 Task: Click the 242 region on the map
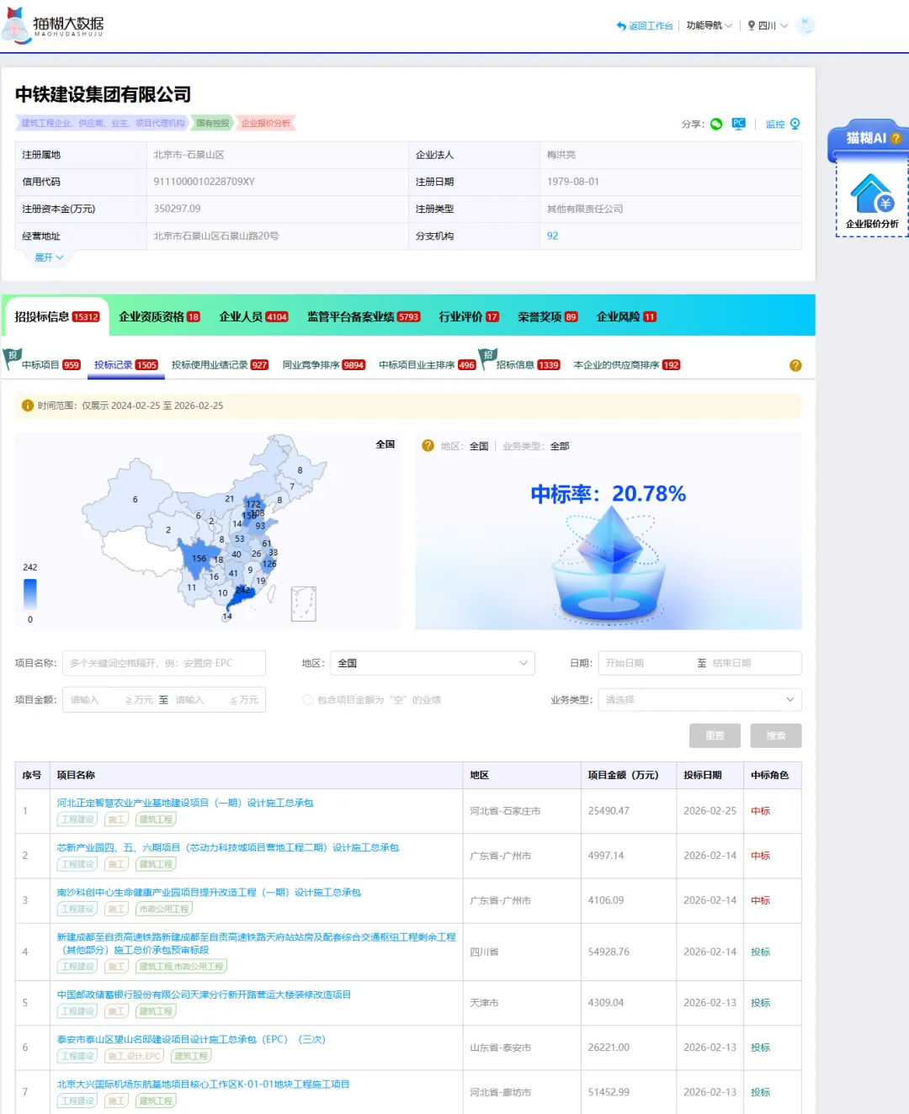(x=243, y=591)
